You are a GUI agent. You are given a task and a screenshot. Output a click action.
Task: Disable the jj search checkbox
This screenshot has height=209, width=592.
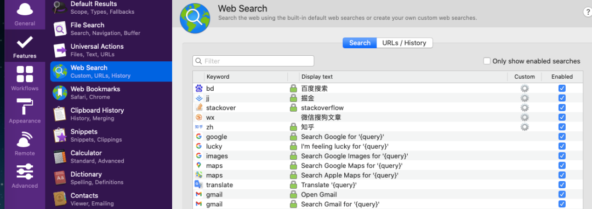click(x=562, y=98)
